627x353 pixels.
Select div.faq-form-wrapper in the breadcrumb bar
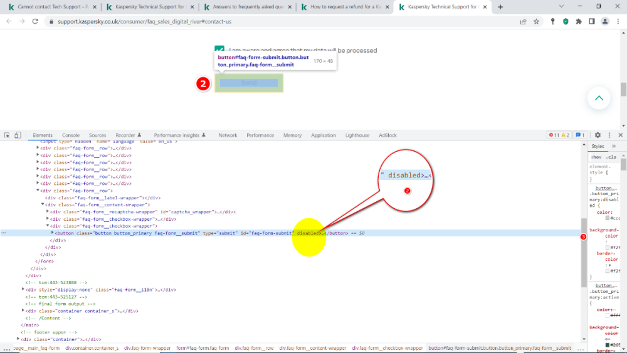tap(147, 348)
